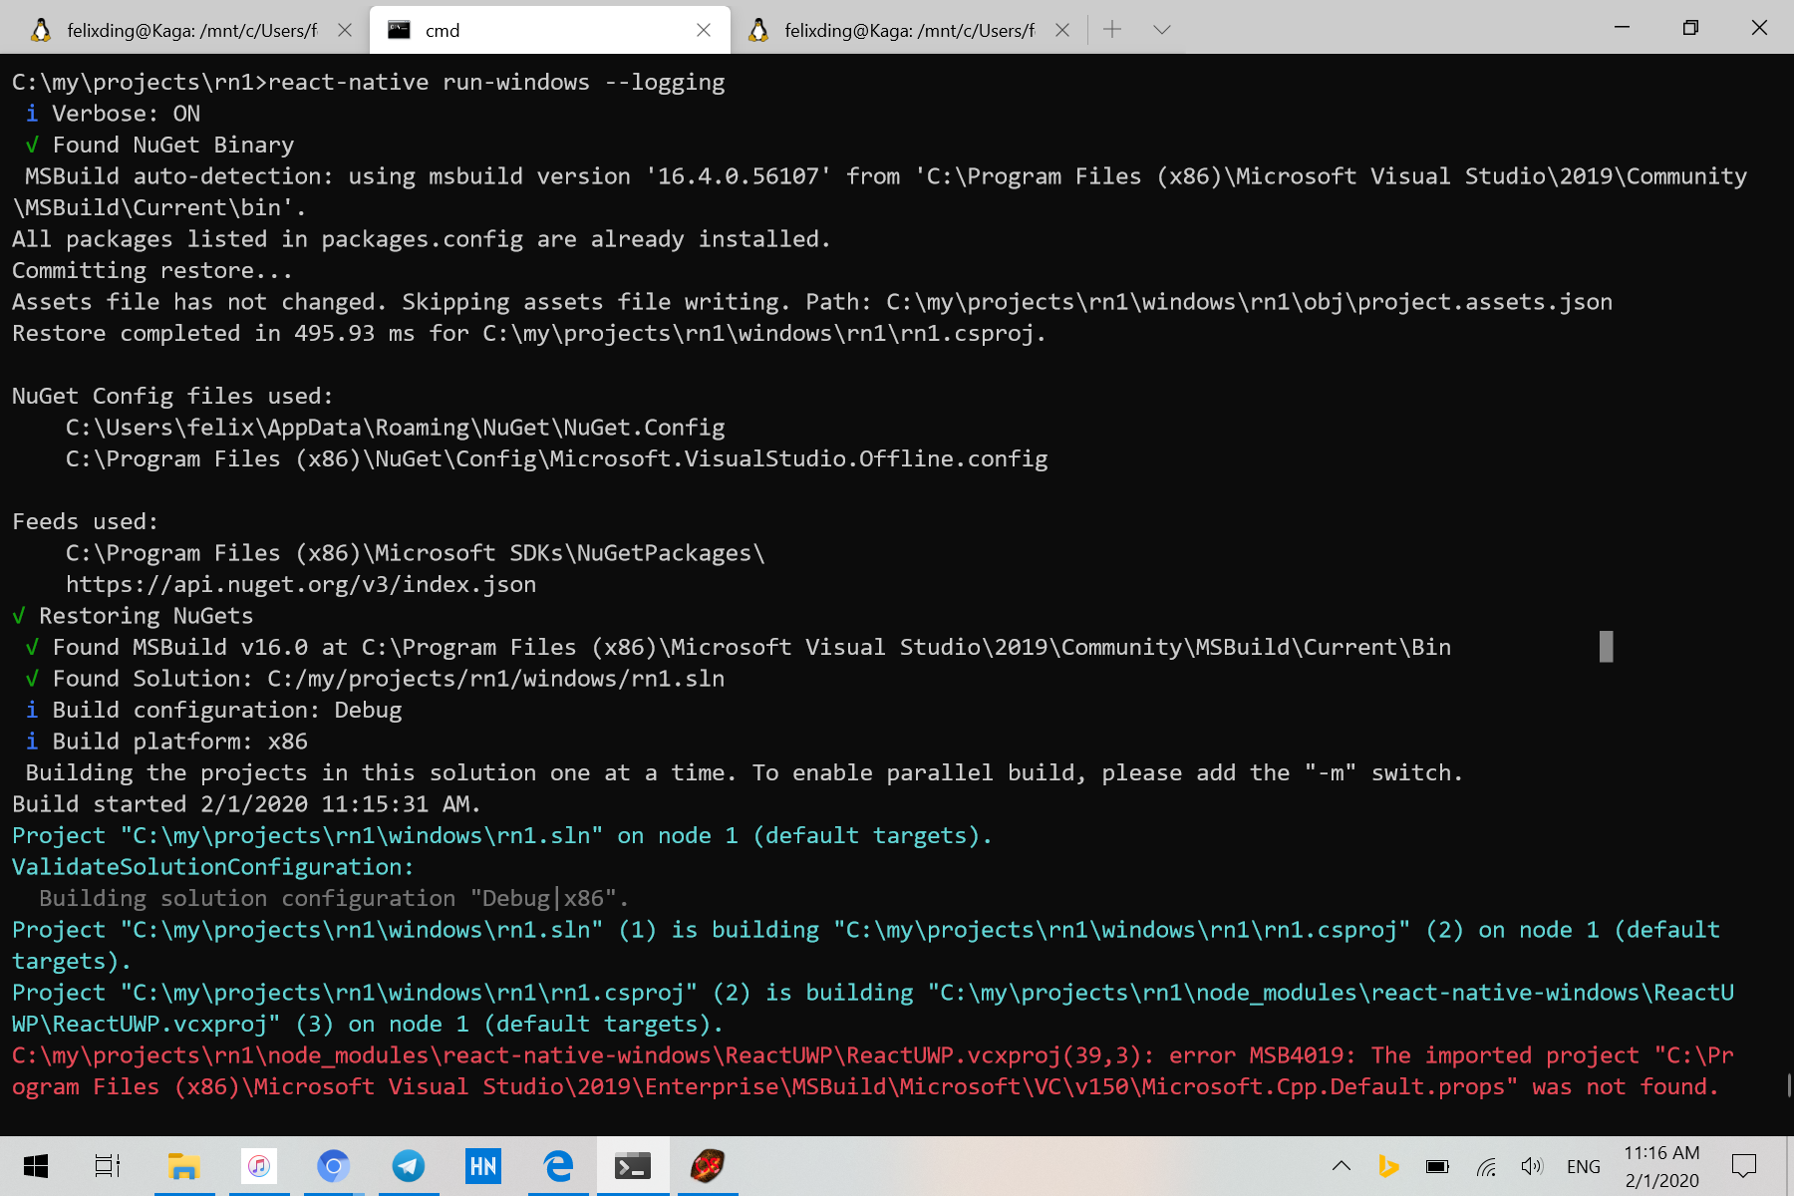Expand hidden system tray icons

click(1341, 1166)
